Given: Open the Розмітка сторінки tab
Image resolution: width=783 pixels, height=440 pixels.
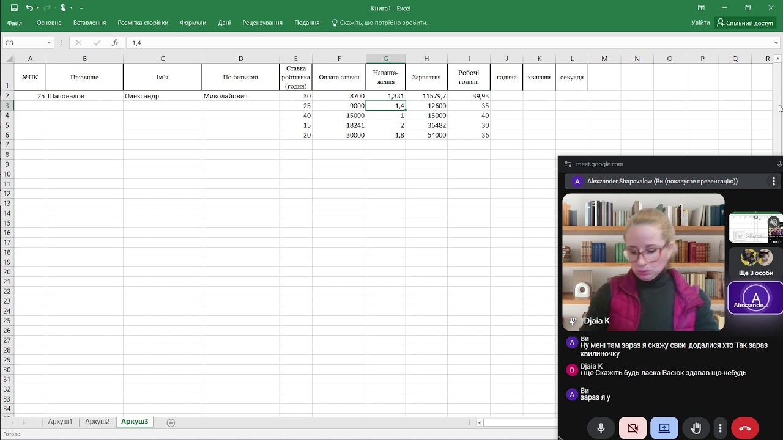Looking at the screenshot, I should (x=143, y=23).
